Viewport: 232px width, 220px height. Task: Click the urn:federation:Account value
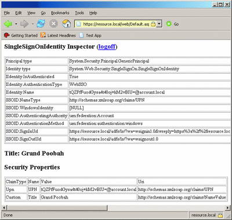(92, 116)
